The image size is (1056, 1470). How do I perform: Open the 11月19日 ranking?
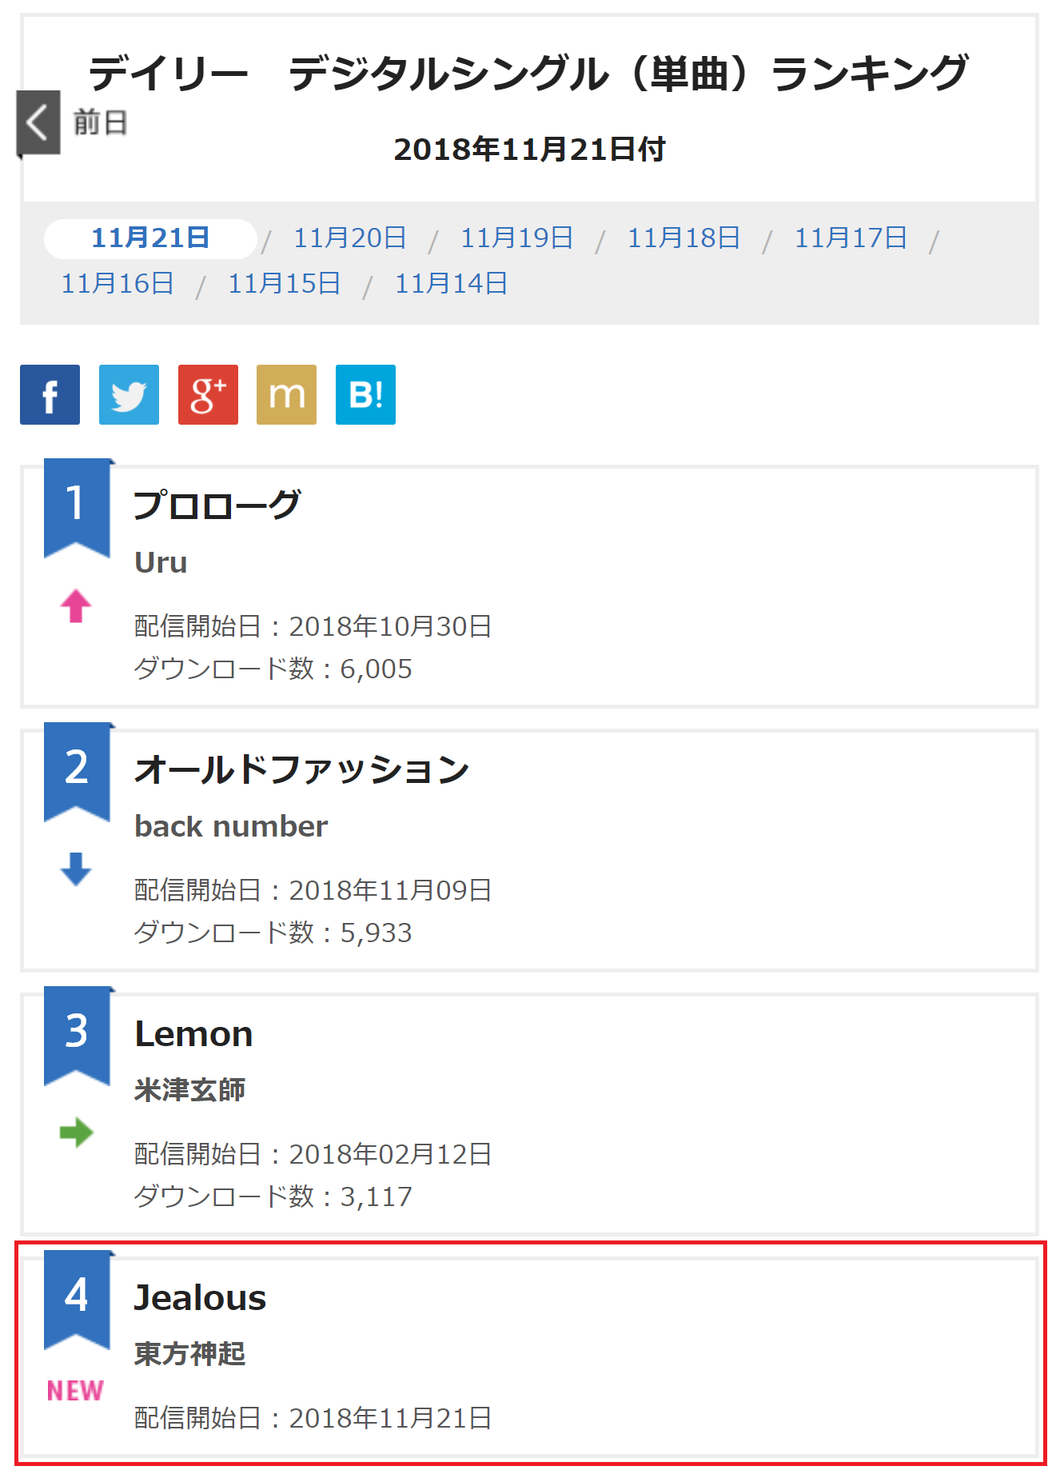(516, 238)
